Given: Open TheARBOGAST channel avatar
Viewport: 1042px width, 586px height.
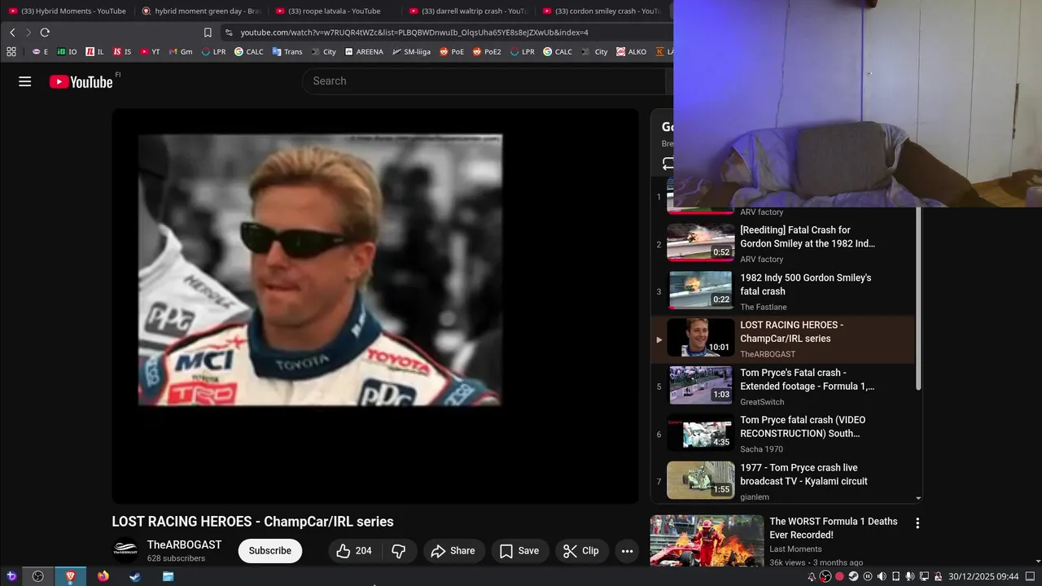Looking at the screenshot, I should point(125,551).
